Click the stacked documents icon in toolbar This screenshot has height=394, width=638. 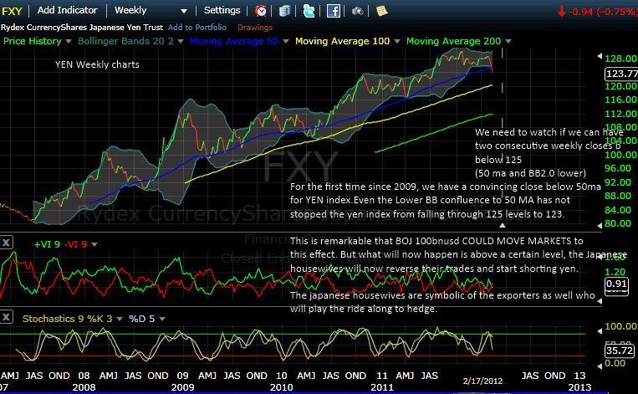point(285,11)
